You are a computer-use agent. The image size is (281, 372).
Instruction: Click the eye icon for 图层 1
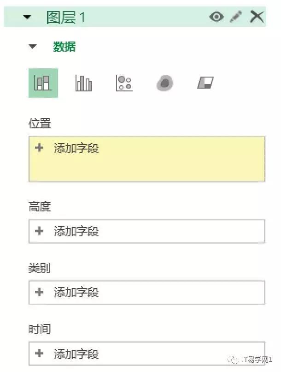(x=215, y=16)
